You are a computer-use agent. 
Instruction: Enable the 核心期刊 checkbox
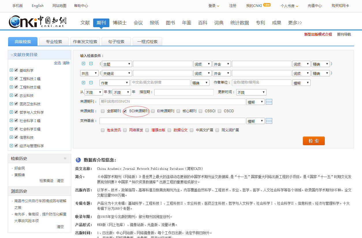click(178, 111)
